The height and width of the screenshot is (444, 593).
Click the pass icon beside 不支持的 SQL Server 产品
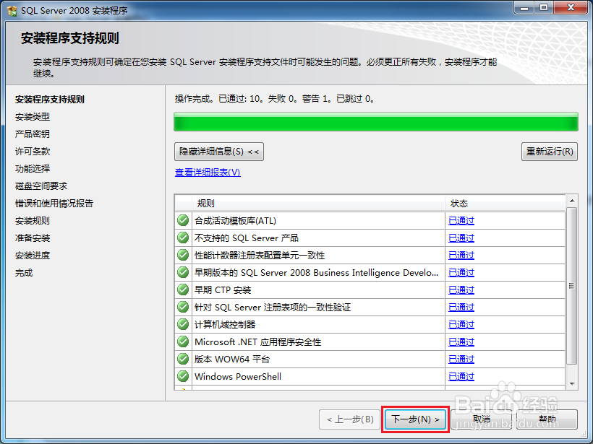pyautogui.click(x=182, y=238)
